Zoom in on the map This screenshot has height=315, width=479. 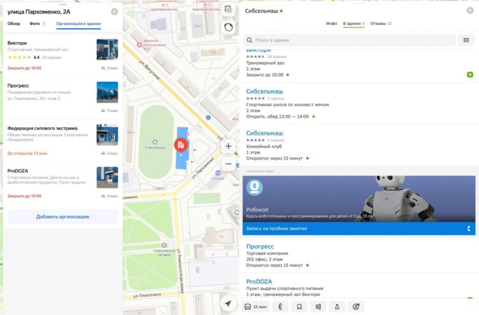tap(229, 146)
